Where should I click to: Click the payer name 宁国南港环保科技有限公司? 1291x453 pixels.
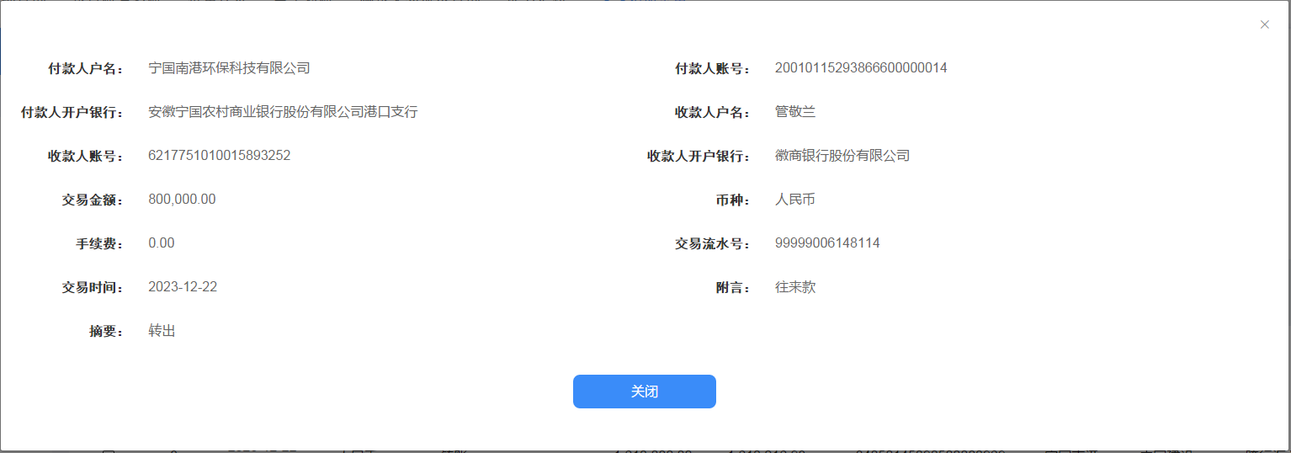pyautogui.click(x=229, y=68)
